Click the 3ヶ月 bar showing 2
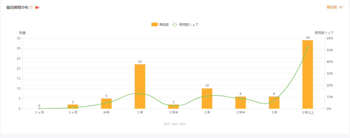 73,106
